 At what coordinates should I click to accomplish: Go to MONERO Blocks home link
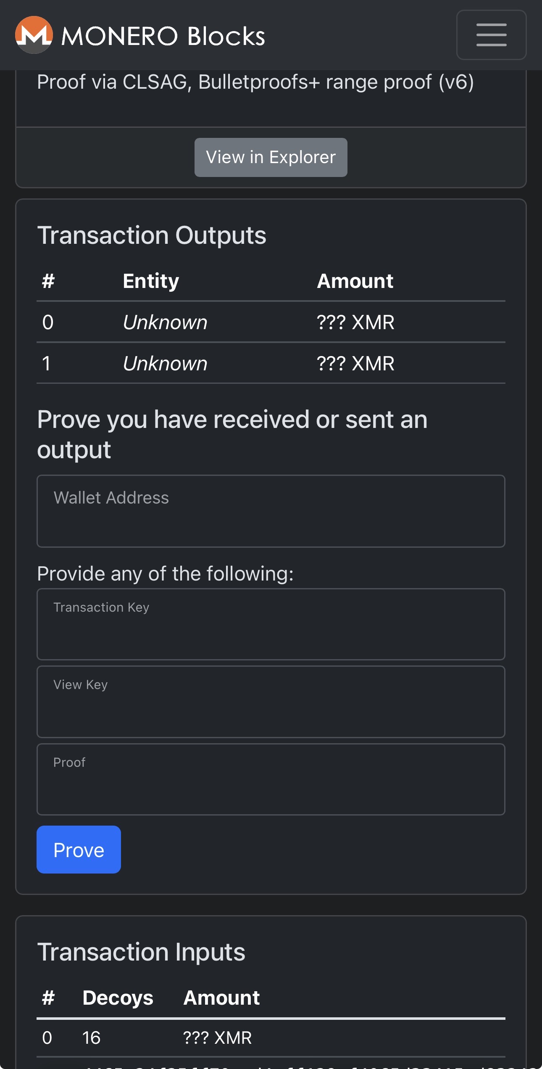163,36
